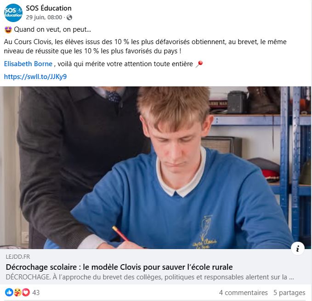312x301 pixels.
Task: View the 5 partages list
Action: pos(289,292)
